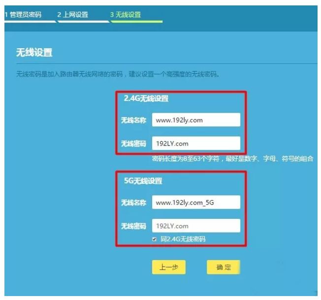This screenshot has height=300, width=321.
Task: Go to step 1 管理员密码 tab
Action: point(23,15)
